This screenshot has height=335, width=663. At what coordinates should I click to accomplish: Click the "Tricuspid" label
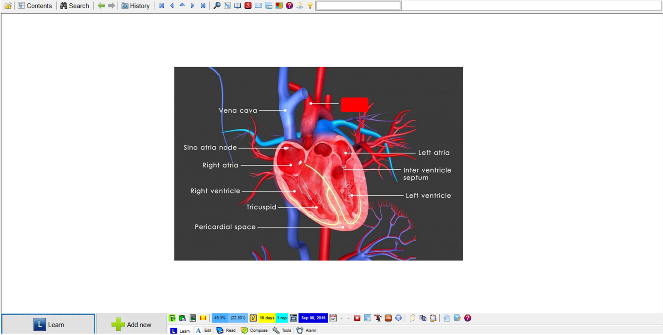(262, 207)
